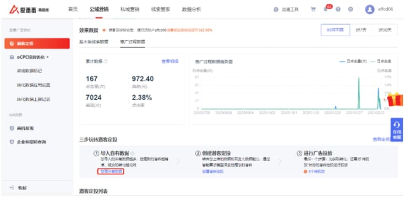Click the 查看明细 link

pos(170,61)
